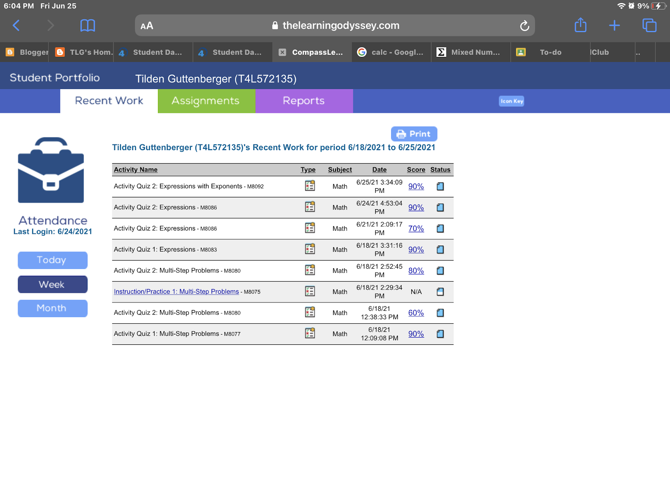Open the Reports tab
This screenshot has height=502, width=670.
304,101
